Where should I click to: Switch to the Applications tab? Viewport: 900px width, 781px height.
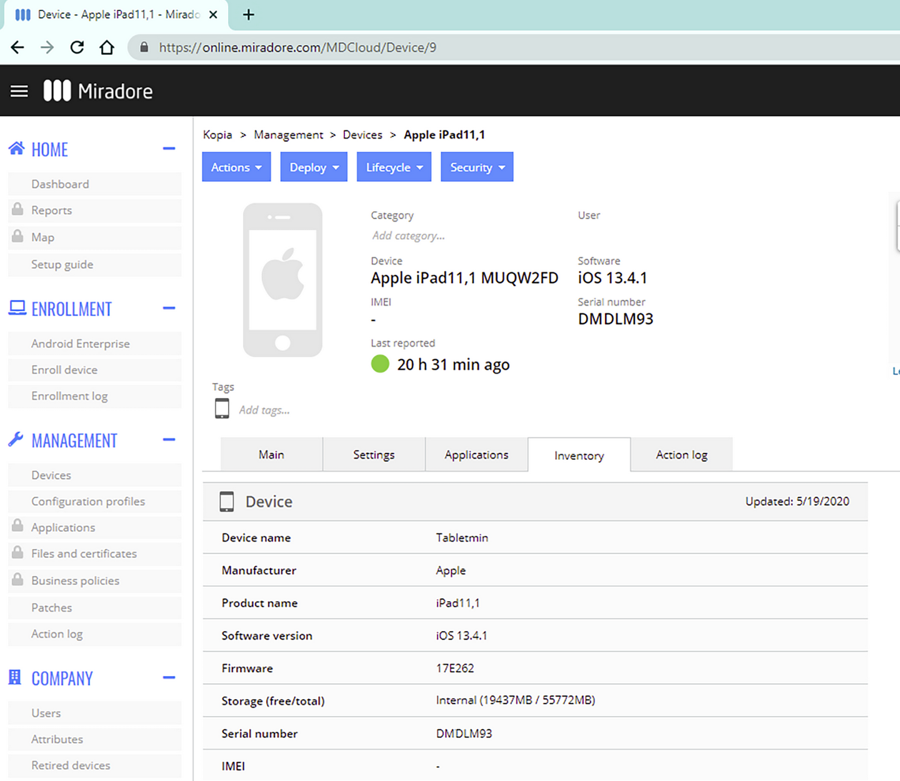[476, 455]
